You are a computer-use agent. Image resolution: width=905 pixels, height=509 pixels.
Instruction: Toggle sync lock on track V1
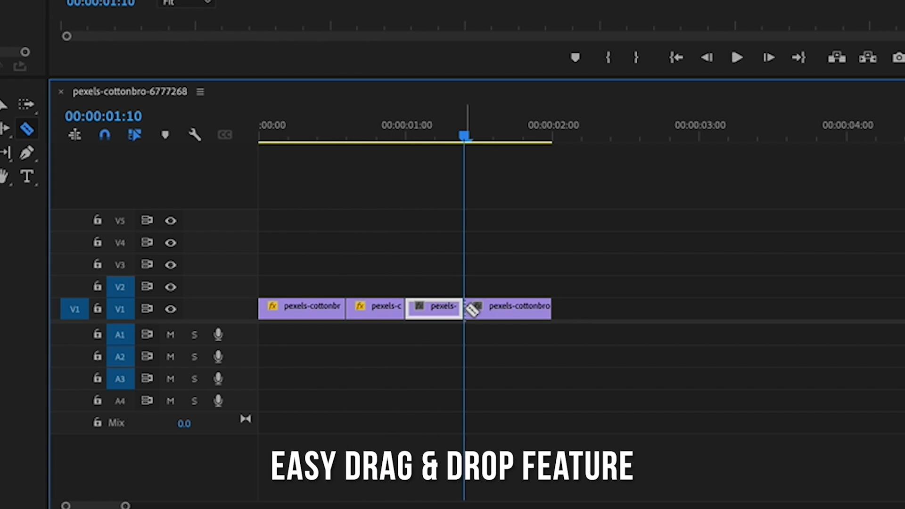pos(147,308)
